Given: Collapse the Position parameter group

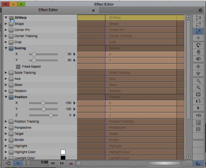Looking at the screenshot, I should coord(6,97).
